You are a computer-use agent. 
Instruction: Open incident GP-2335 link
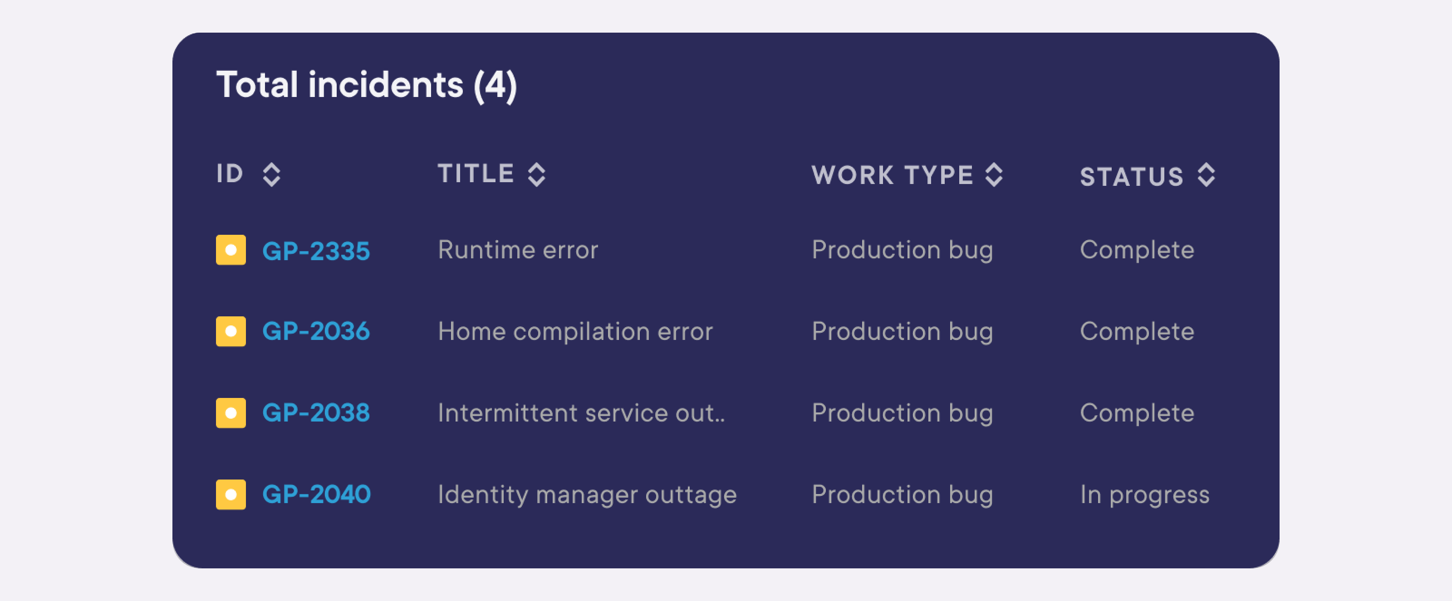point(316,251)
